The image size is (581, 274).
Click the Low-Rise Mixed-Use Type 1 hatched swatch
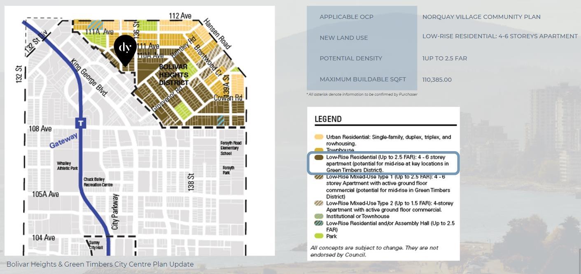[x=319, y=177]
